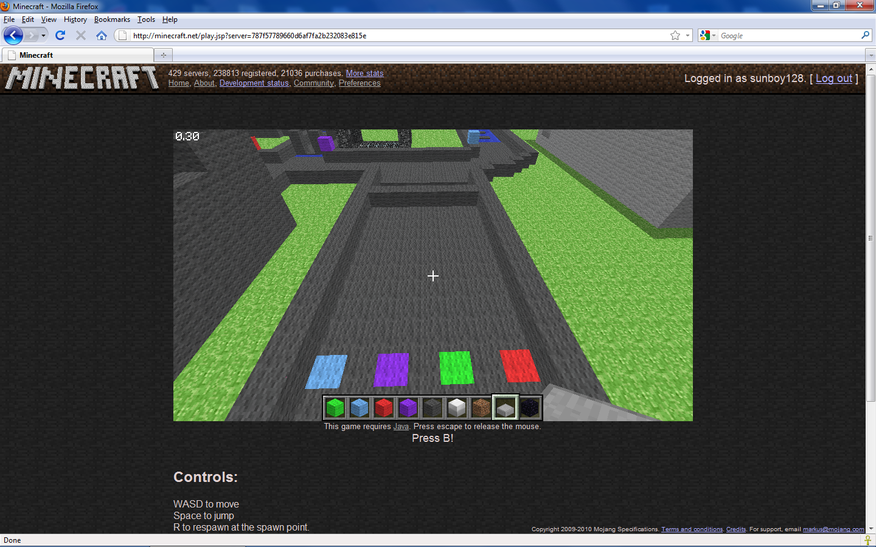The image size is (876, 547).
Task: Open the History menu
Action: click(x=75, y=19)
